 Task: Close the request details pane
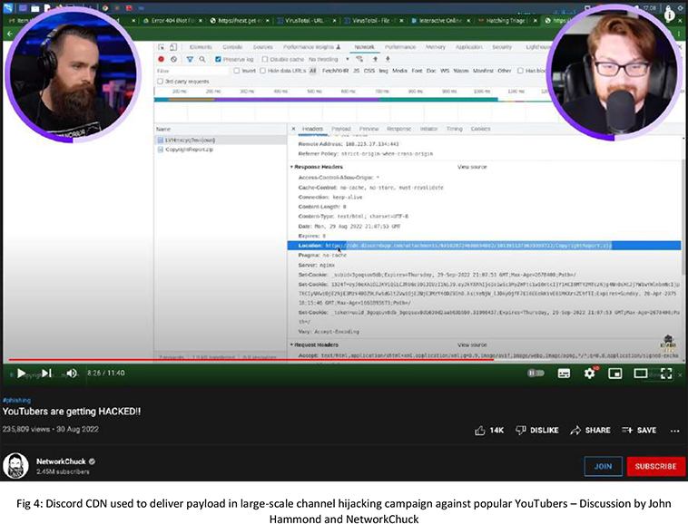coord(293,129)
